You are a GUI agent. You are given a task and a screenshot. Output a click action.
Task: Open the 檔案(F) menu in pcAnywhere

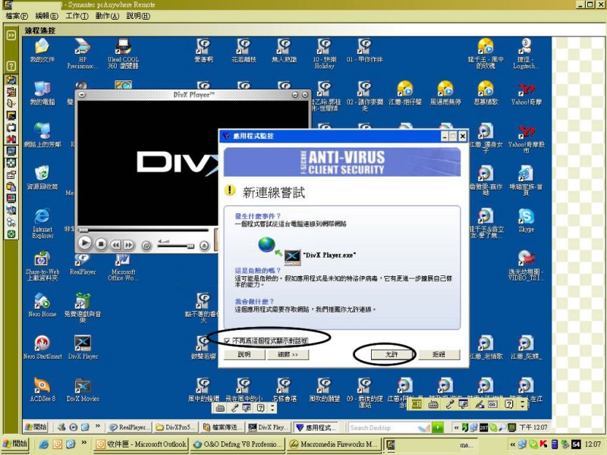[x=17, y=16]
